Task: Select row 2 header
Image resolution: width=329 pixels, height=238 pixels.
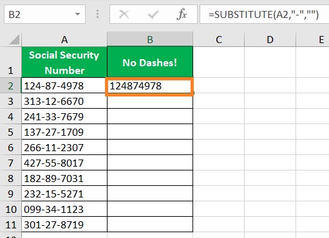Action: 10,86
